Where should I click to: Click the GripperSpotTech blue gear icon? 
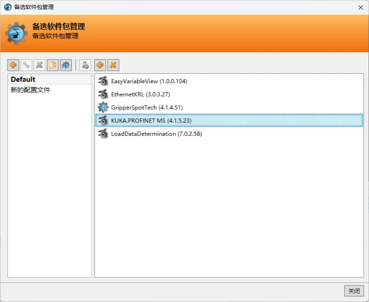point(103,107)
